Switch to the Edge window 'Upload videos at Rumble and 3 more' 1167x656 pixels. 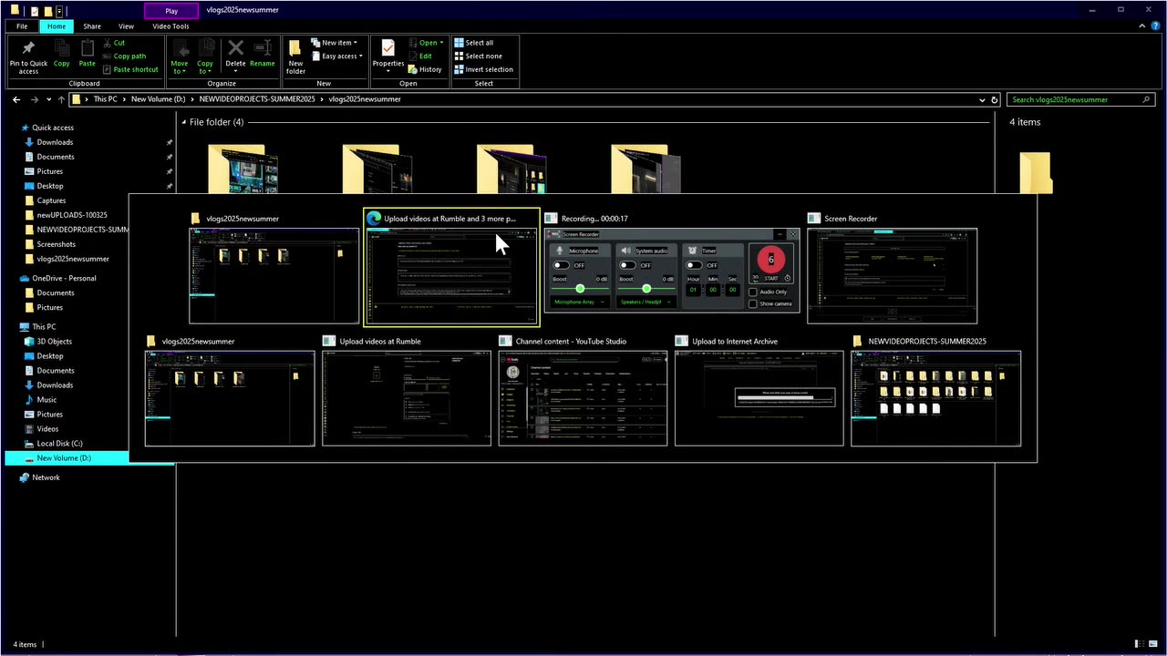[x=452, y=267]
